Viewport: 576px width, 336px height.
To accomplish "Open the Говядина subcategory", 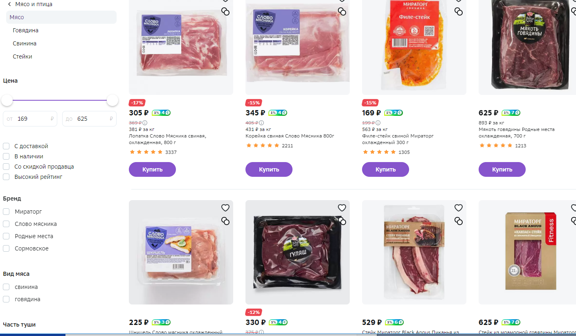I will [x=25, y=30].
